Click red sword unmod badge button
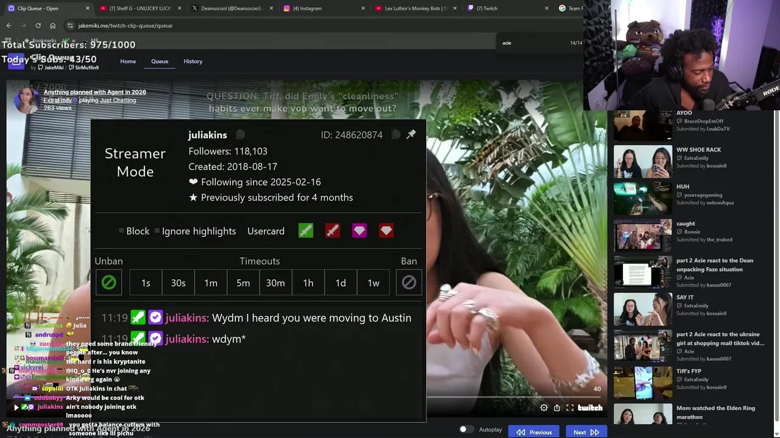 pos(333,231)
